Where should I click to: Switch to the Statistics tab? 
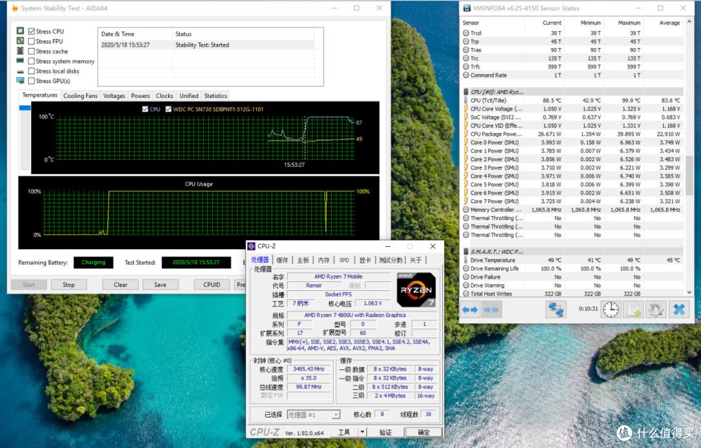point(215,95)
